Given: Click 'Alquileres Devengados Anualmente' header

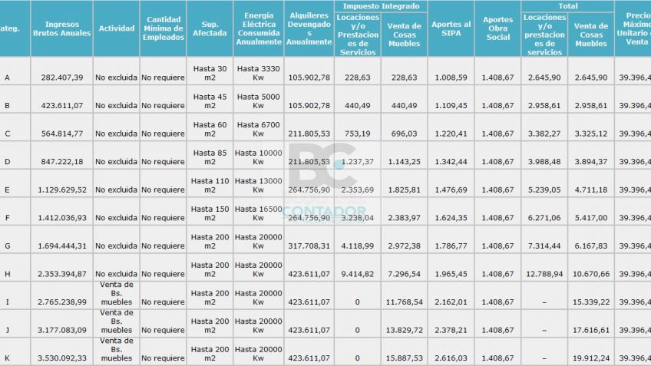Looking at the screenshot, I should (x=309, y=28).
